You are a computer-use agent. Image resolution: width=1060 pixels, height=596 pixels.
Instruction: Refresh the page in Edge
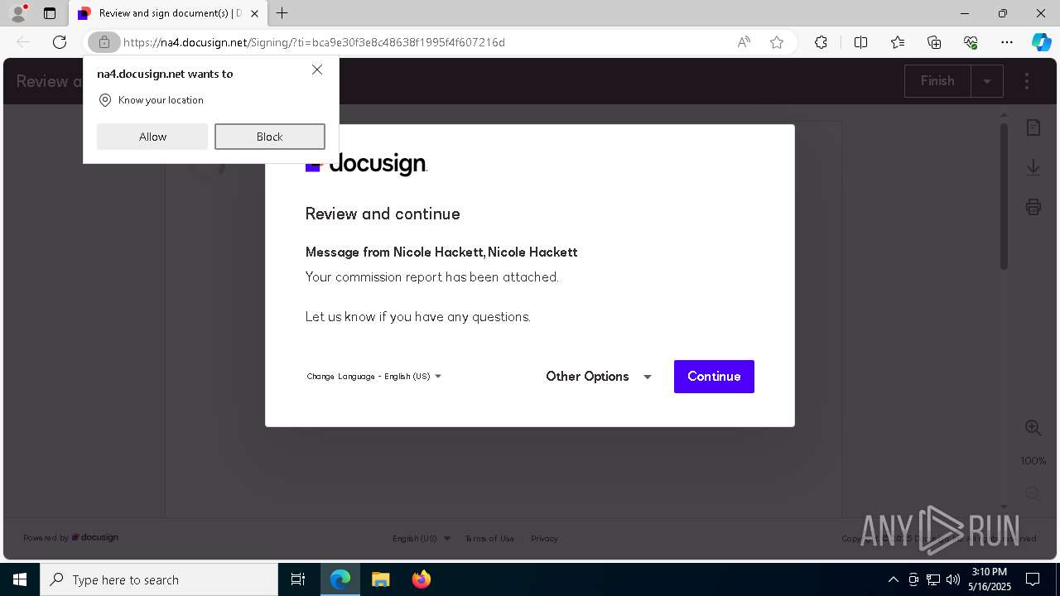(60, 42)
